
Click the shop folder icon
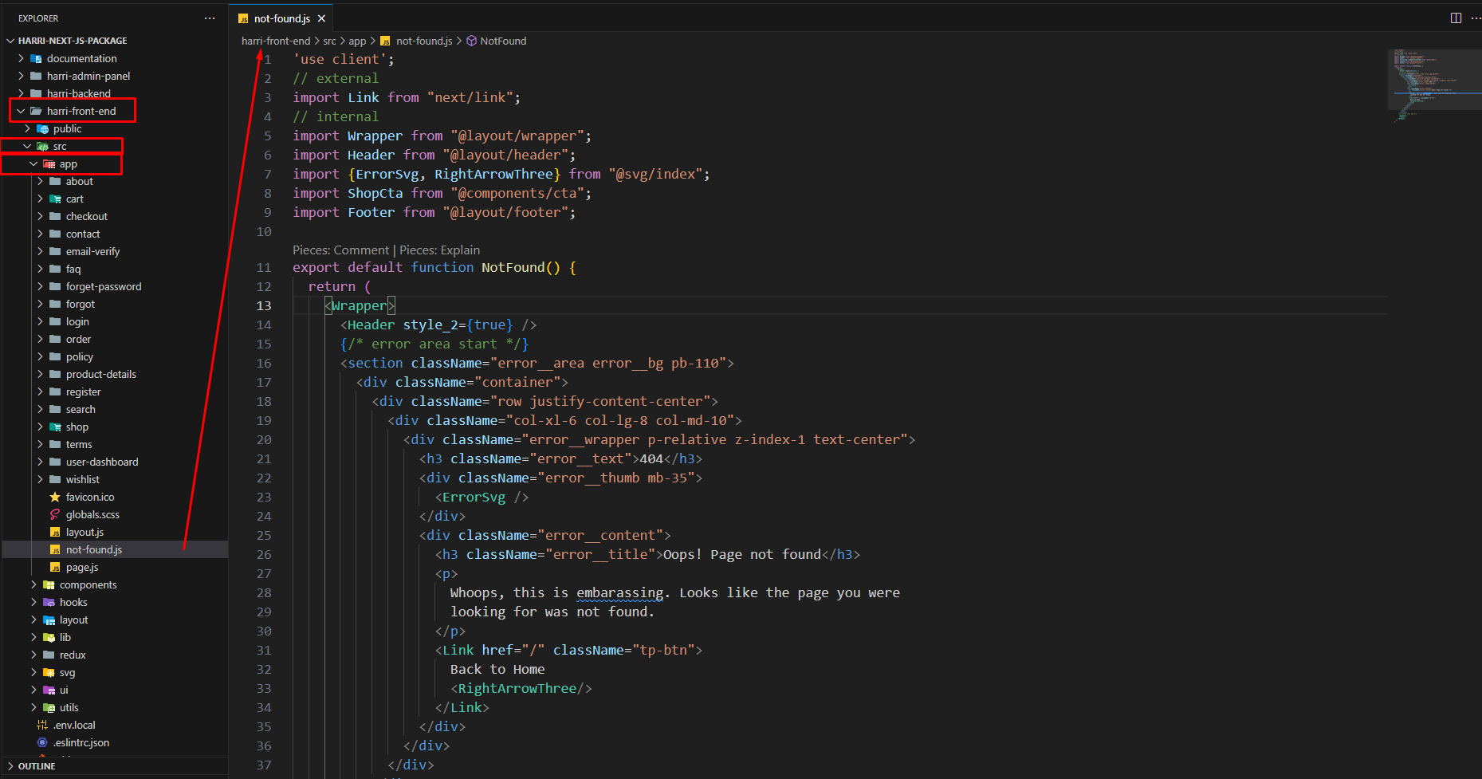(55, 427)
